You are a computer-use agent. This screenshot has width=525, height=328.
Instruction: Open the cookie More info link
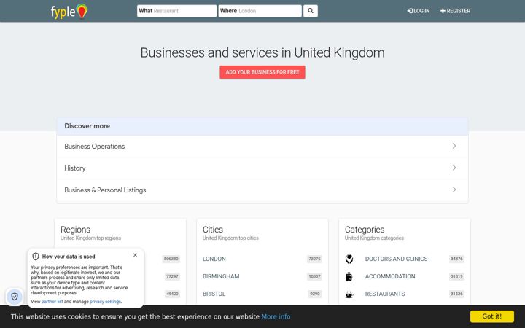point(276,316)
